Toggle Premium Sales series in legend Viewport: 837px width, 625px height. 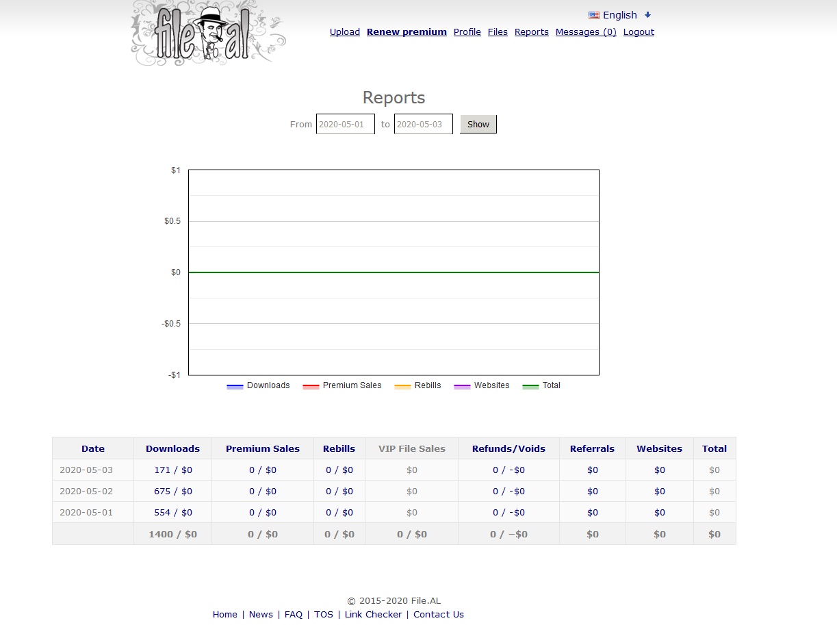tap(342, 385)
